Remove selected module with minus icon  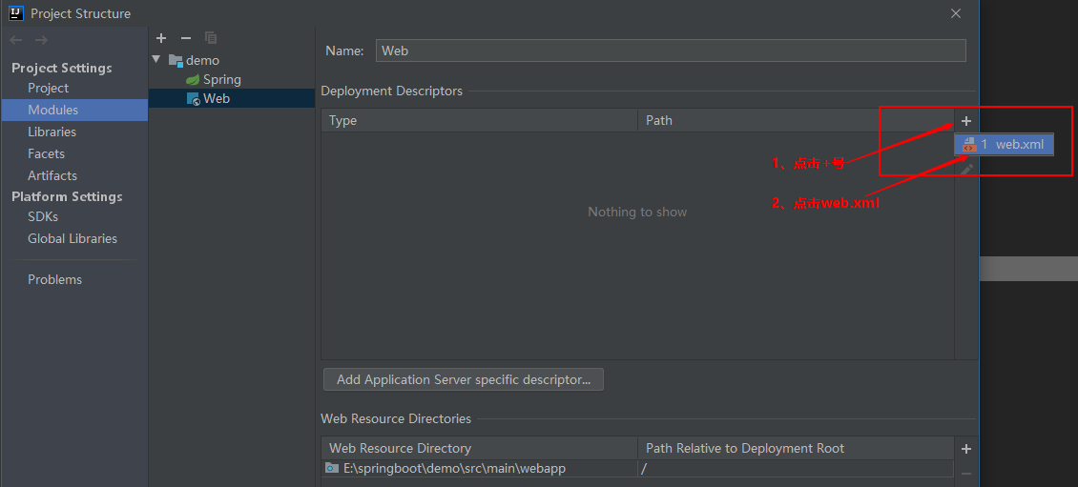186,38
